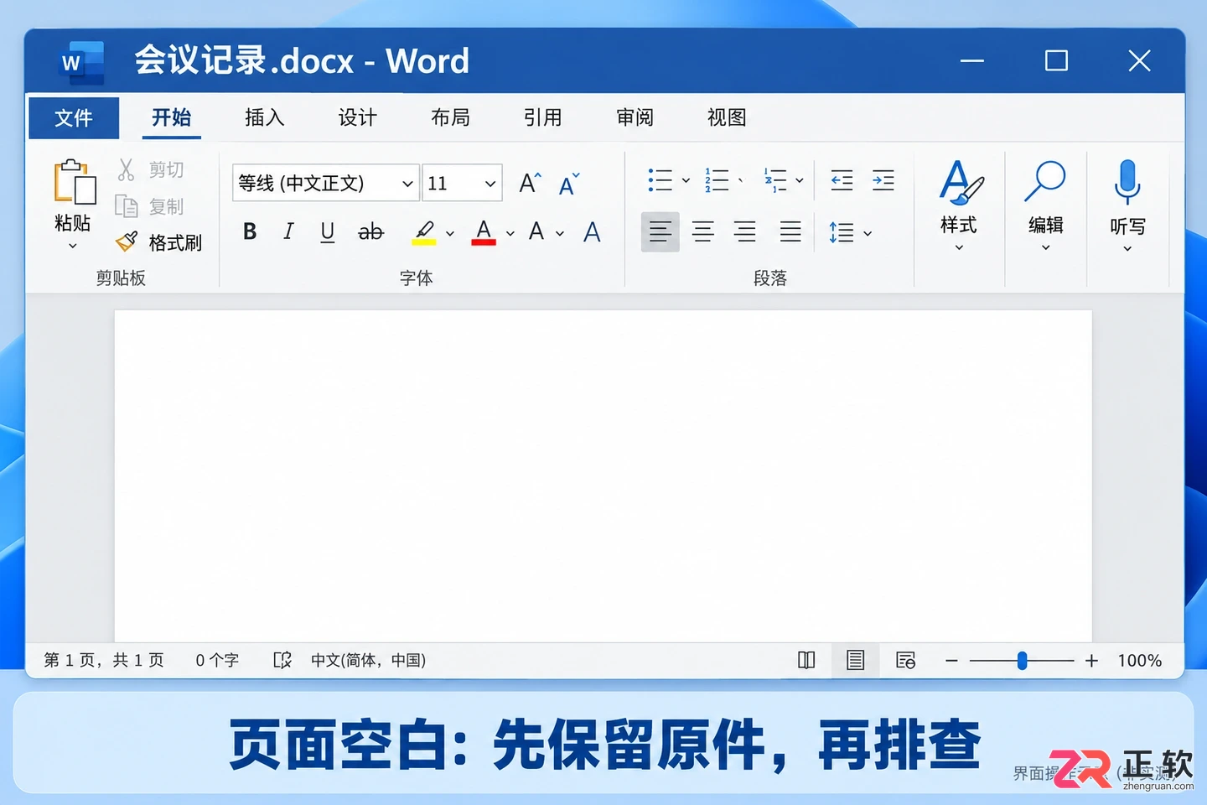Open the highlight color dropdown arrow

[x=450, y=233]
